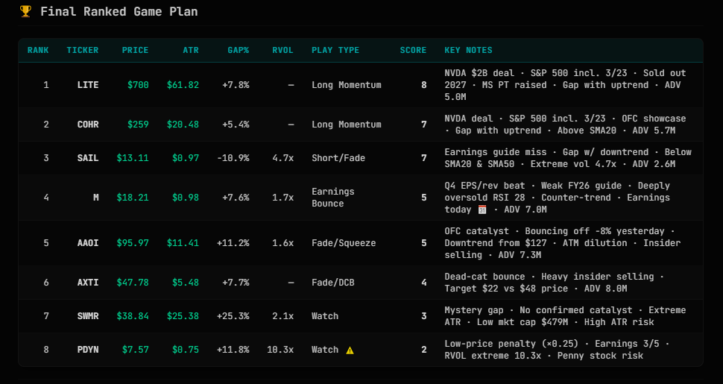Click the +25.3% gap for SWMR
Screen dimensions: 723x384
click(233, 316)
